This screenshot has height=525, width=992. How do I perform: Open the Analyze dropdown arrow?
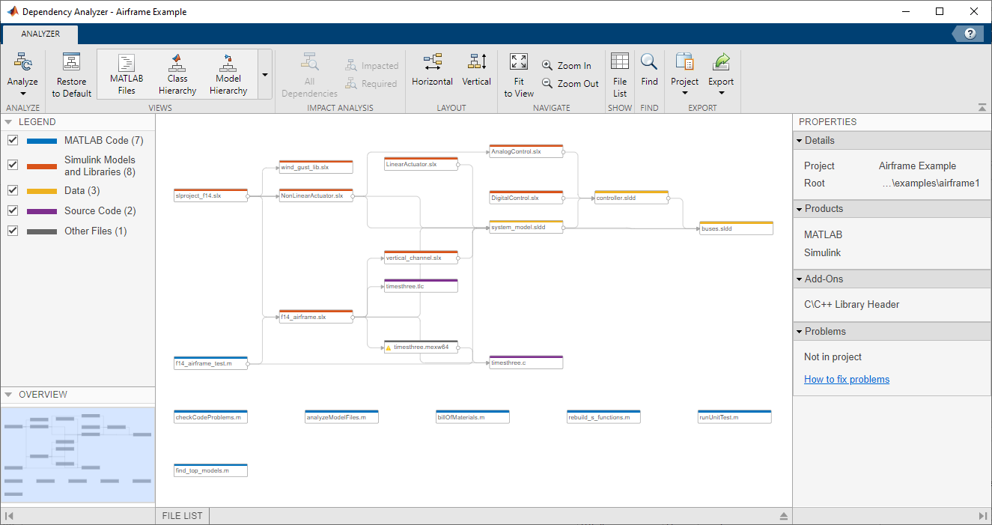point(22,94)
